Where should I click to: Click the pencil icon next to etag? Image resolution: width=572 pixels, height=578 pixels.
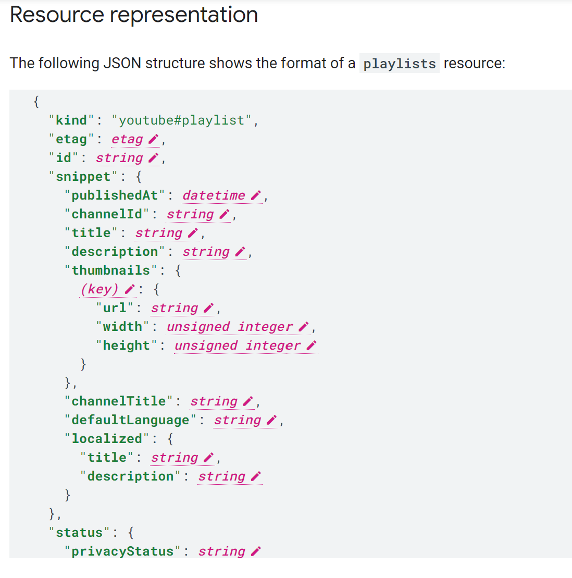153,139
